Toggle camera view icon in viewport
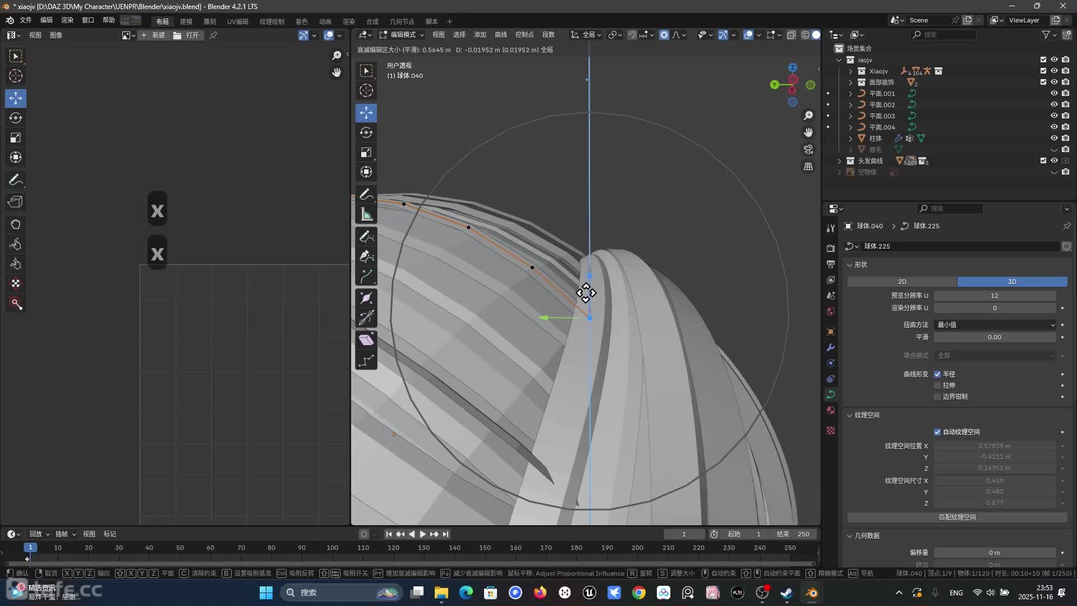Screen dimensions: 1077x606 pos(808,149)
